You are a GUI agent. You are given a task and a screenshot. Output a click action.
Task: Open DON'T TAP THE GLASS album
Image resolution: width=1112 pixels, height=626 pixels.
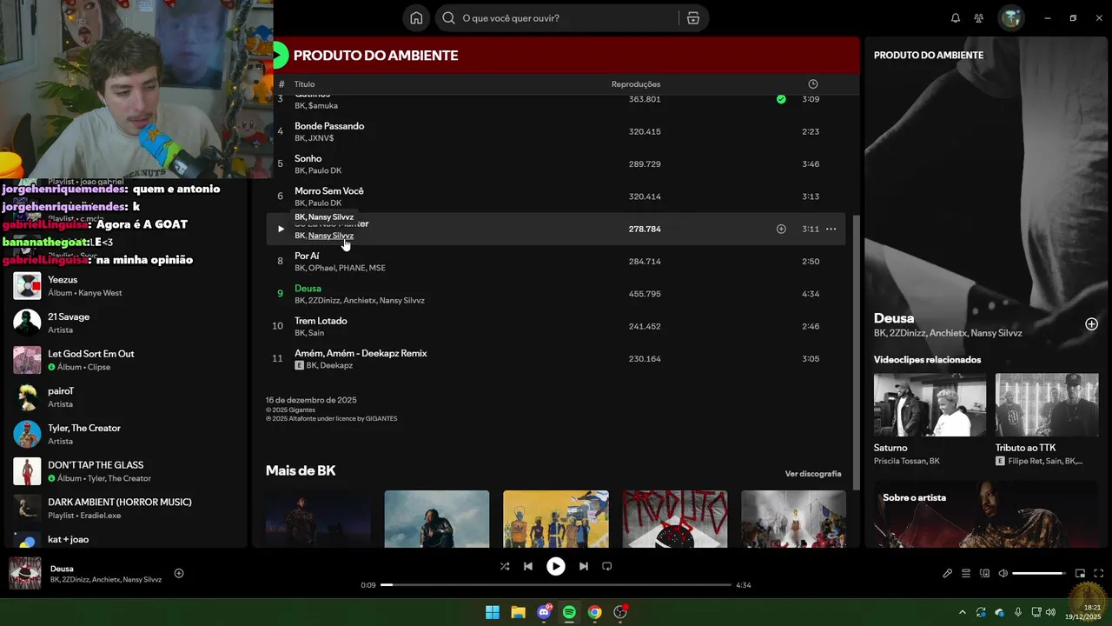click(126, 471)
